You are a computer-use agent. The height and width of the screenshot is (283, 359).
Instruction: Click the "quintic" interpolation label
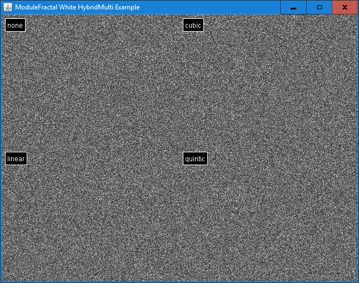click(195, 158)
